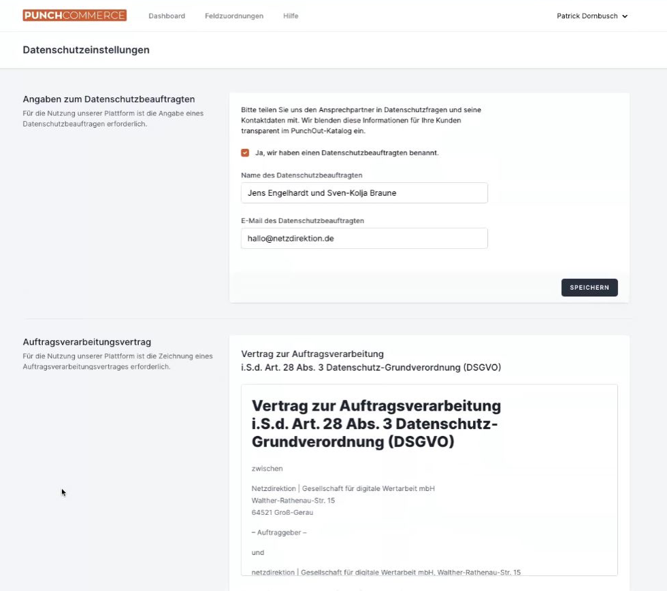
Task: Click the PunchCommerce logo
Action: click(x=74, y=16)
